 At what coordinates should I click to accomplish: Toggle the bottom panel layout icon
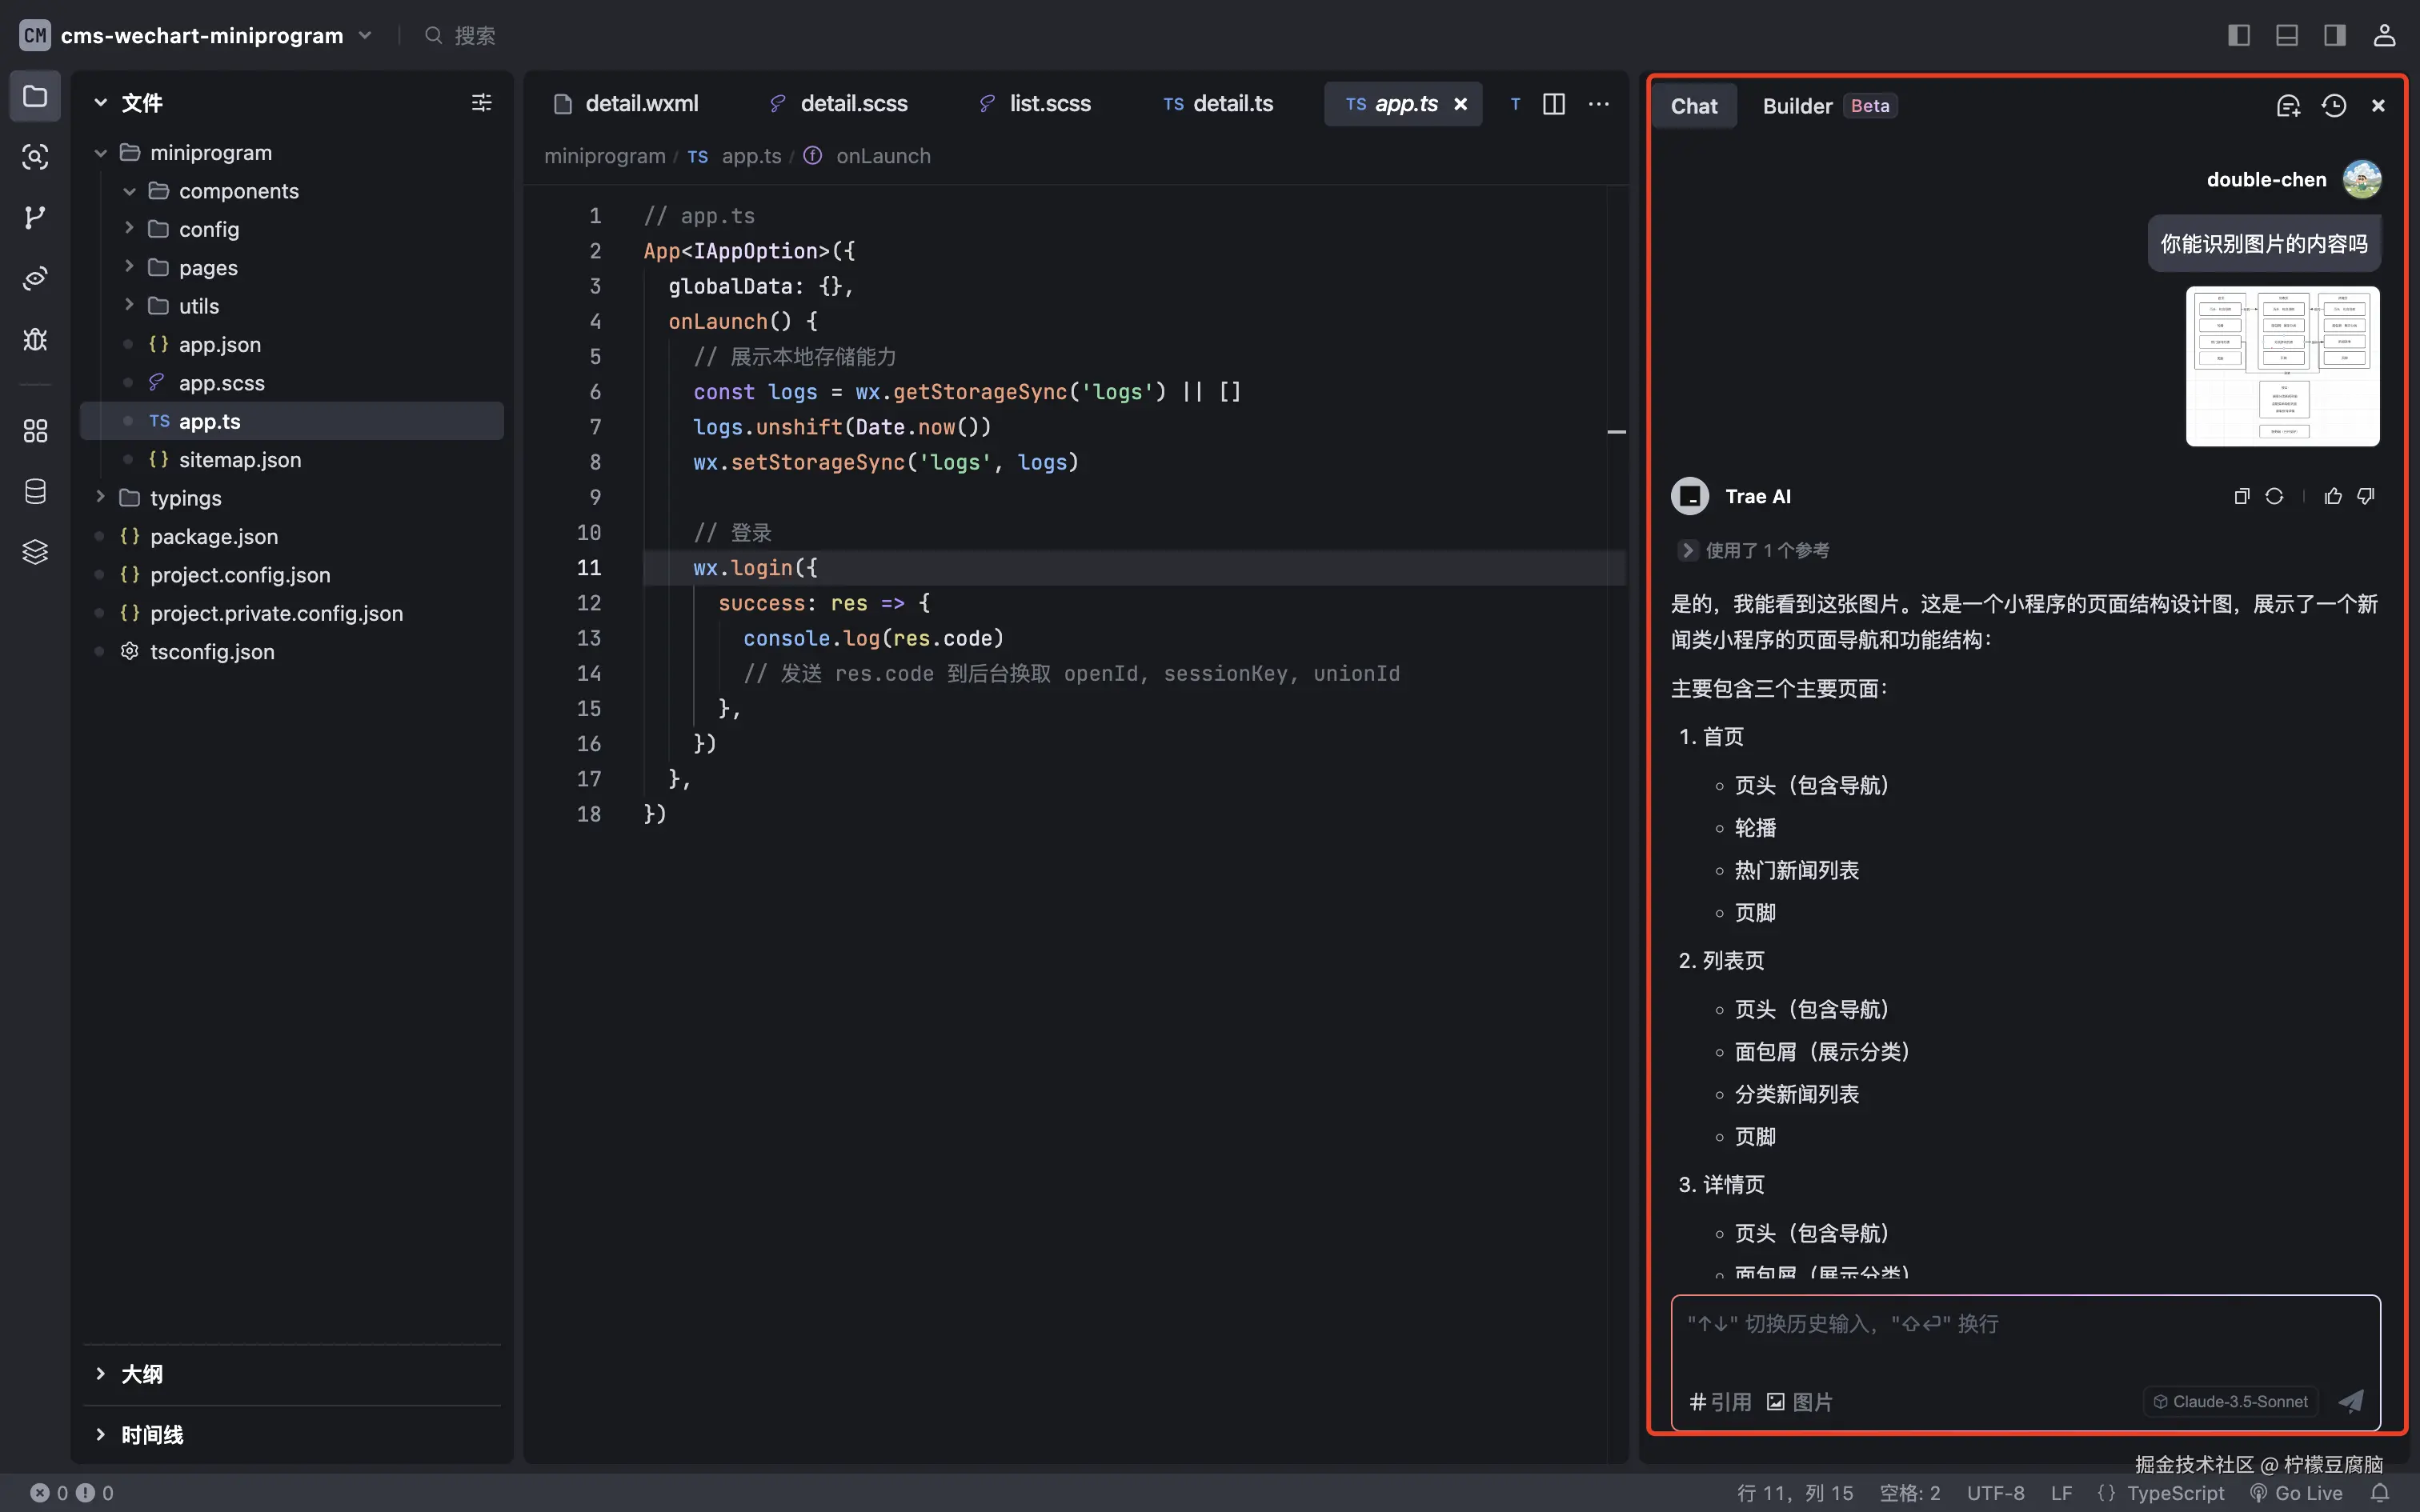click(x=2287, y=36)
